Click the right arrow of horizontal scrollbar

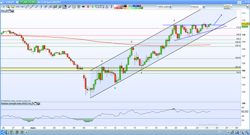pyautogui.click(x=228, y=132)
